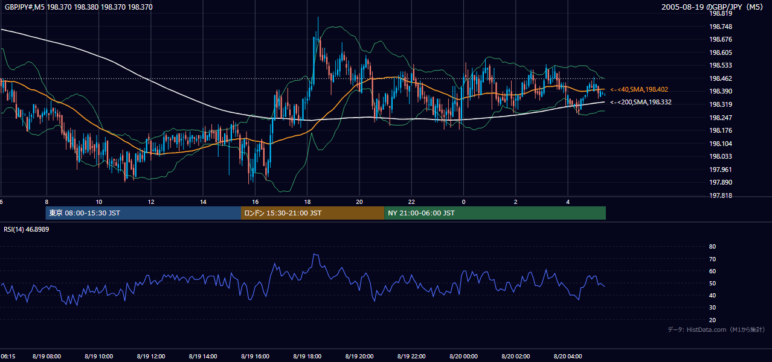772x362 pixels.
Task: Click price axis value 198.104
Action: [x=720, y=144]
